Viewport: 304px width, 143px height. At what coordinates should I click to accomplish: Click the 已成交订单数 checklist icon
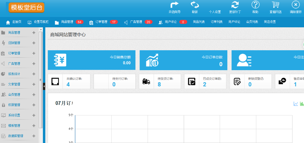pos(192,82)
